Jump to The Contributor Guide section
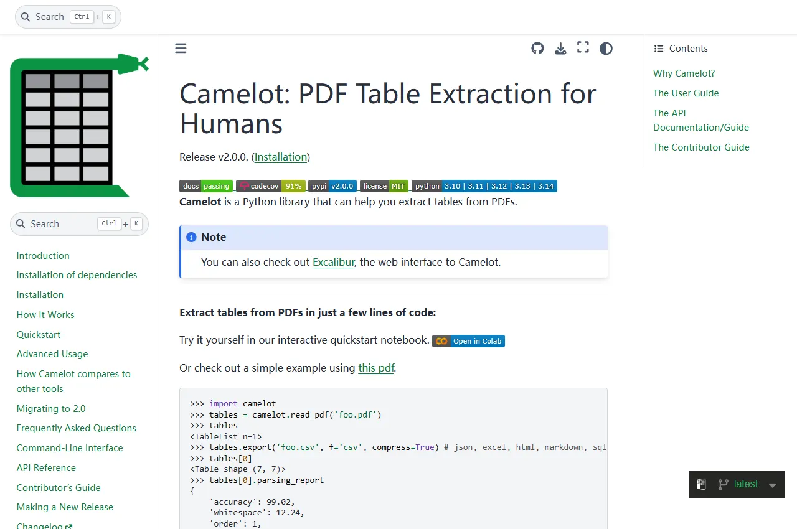The height and width of the screenshot is (529, 797). click(701, 147)
